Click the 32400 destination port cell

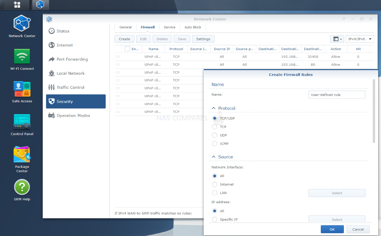tap(313, 57)
